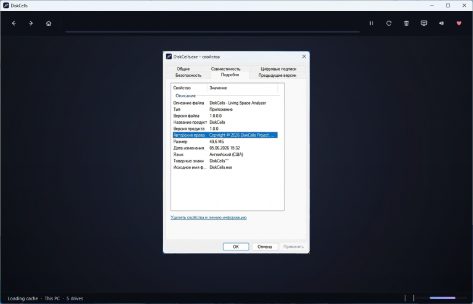
Task: Minimize the DiskCells window
Action: tap(432, 6)
